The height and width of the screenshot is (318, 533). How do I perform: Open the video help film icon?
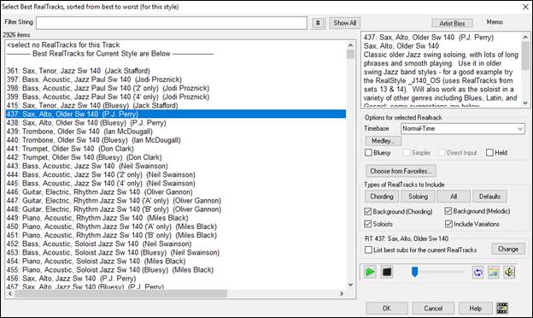(502, 308)
